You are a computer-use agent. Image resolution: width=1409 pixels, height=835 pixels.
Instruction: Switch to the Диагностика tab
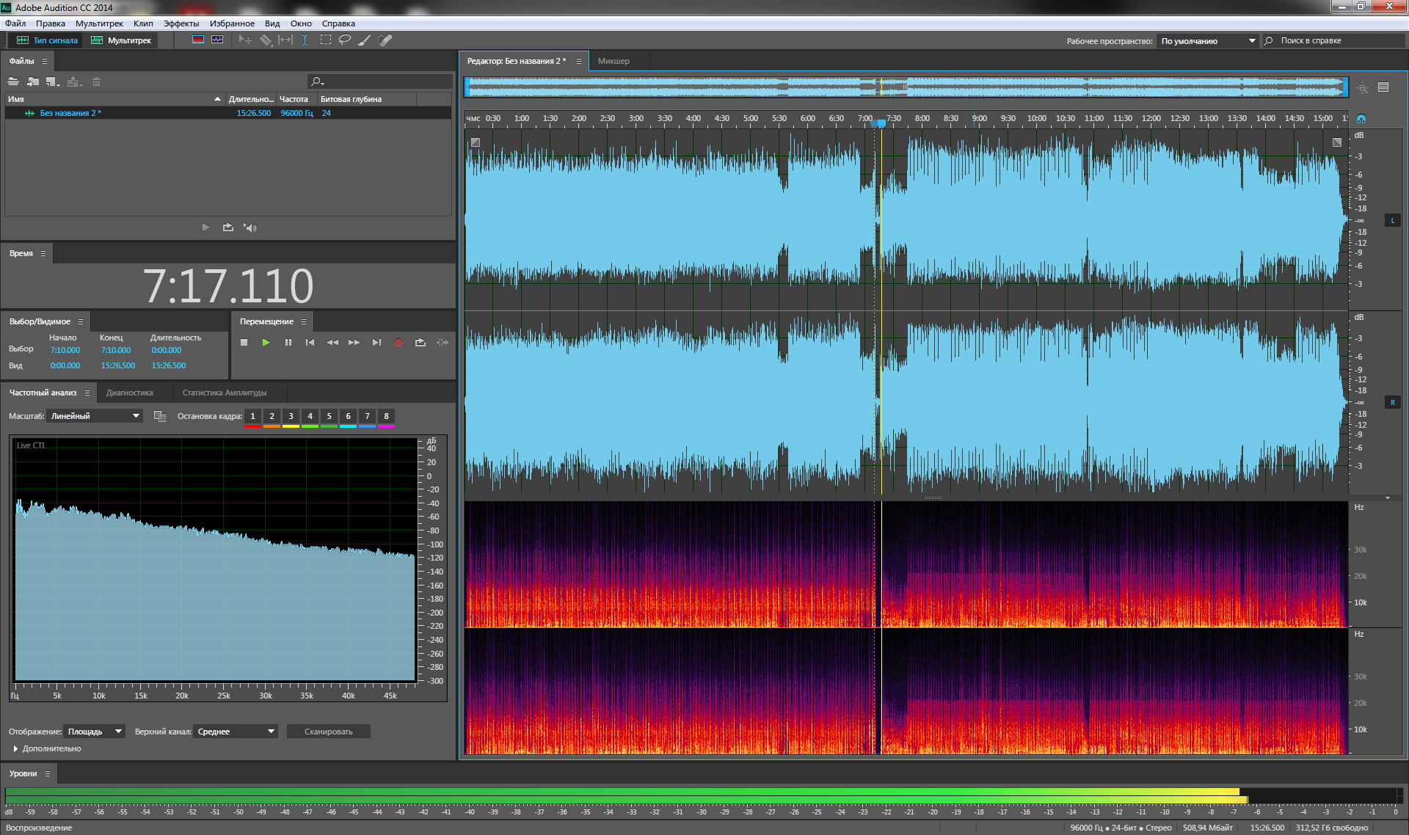[x=129, y=393]
